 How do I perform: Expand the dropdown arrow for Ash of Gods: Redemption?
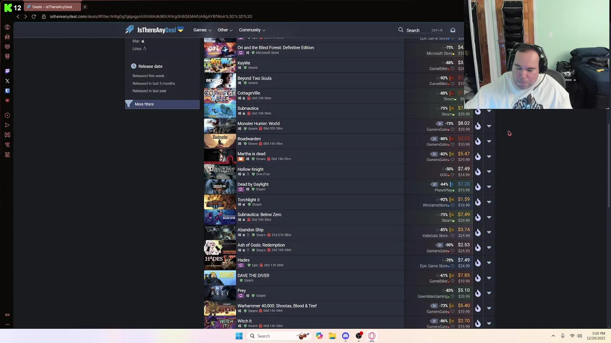point(489,248)
